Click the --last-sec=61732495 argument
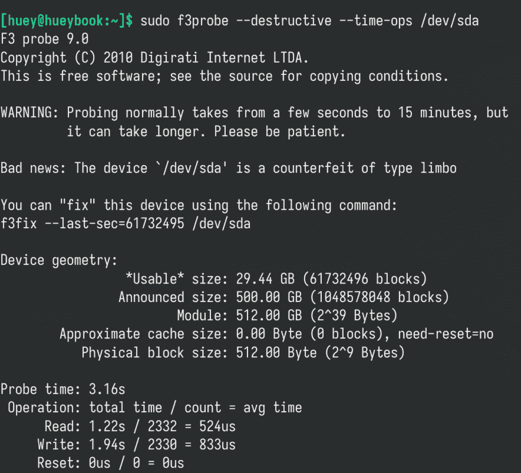 click(x=108, y=224)
